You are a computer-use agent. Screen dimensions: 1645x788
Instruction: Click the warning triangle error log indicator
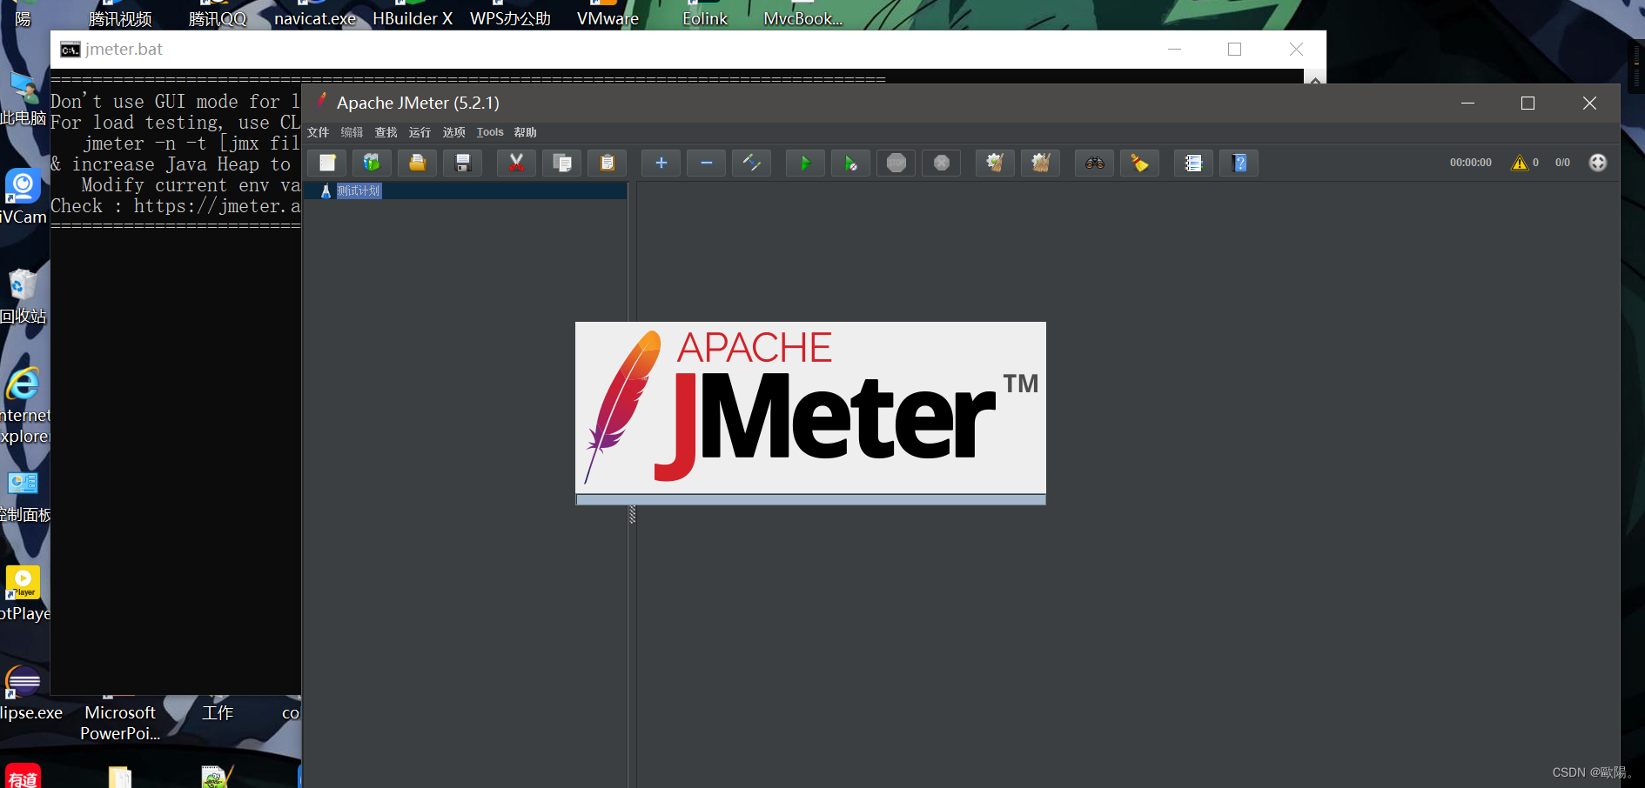[1520, 163]
